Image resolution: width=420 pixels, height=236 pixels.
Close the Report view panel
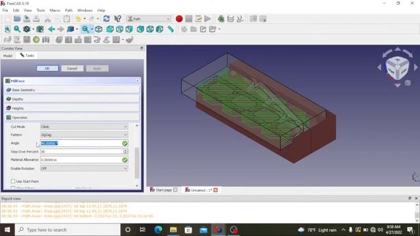416,198
